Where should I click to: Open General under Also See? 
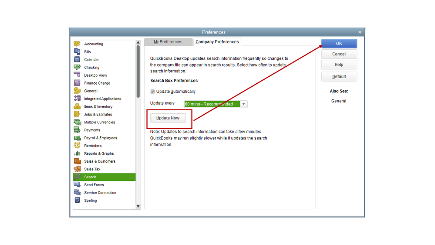coord(339,101)
